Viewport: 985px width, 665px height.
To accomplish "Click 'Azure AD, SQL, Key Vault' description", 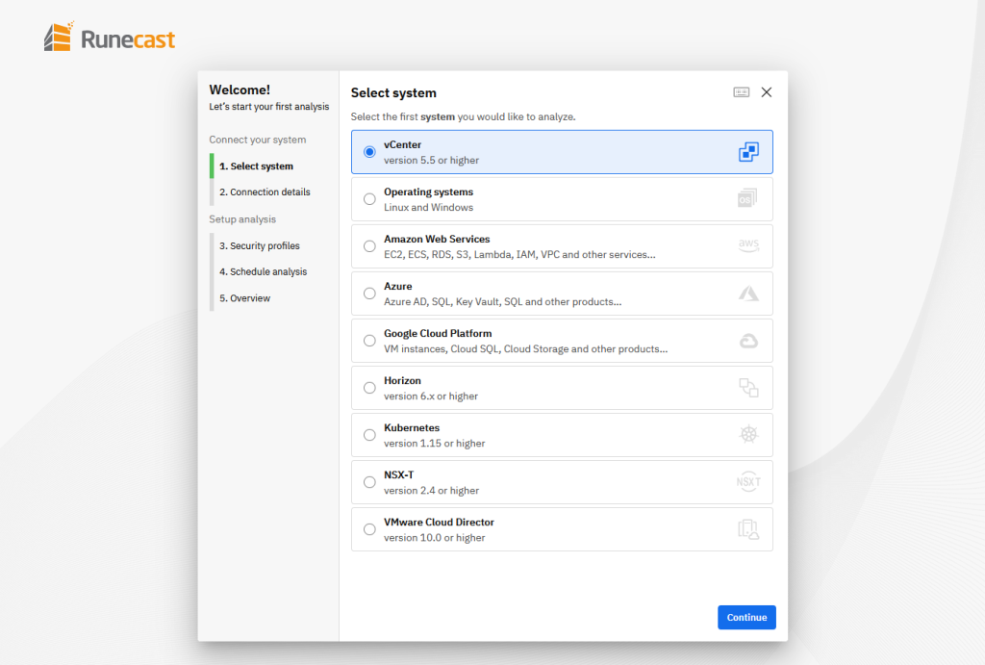I will [502, 301].
